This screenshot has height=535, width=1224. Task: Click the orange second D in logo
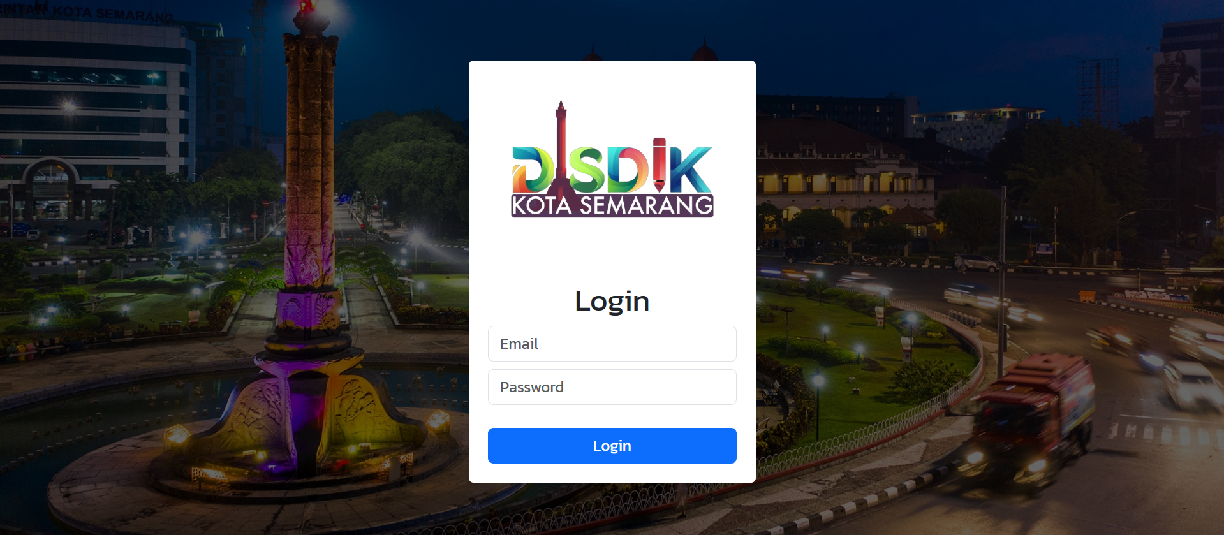(628, 170)
